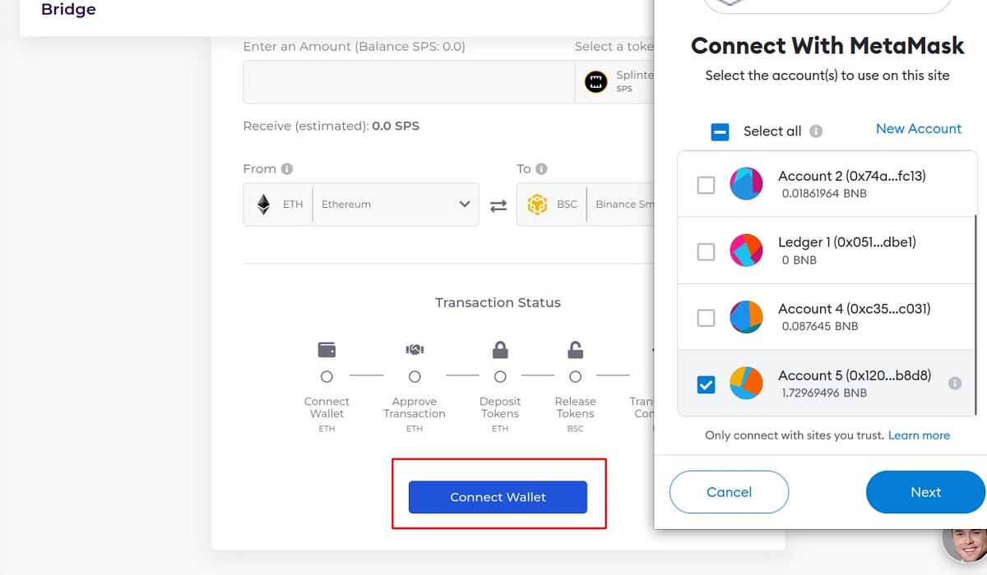Check the Account 2 checkbox
987x575 pixels.
click(705, 185)
